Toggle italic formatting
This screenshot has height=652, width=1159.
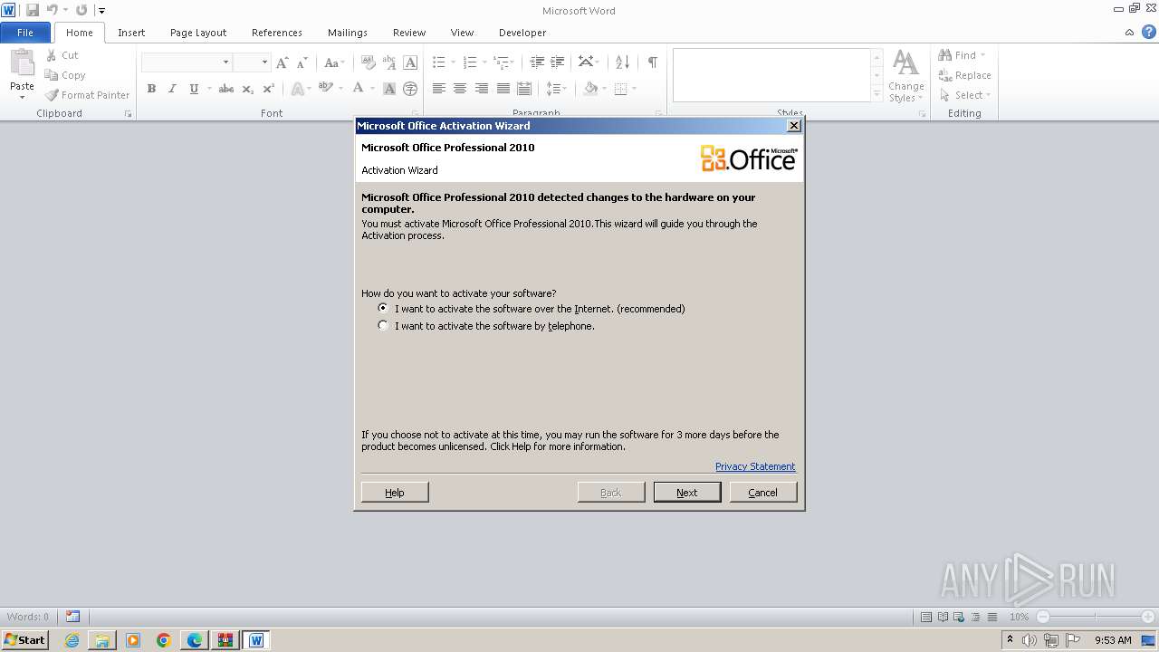click(x=172, y=89)
